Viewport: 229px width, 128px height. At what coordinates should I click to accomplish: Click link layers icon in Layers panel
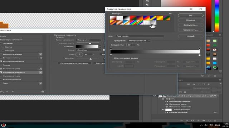coord(181,121)
